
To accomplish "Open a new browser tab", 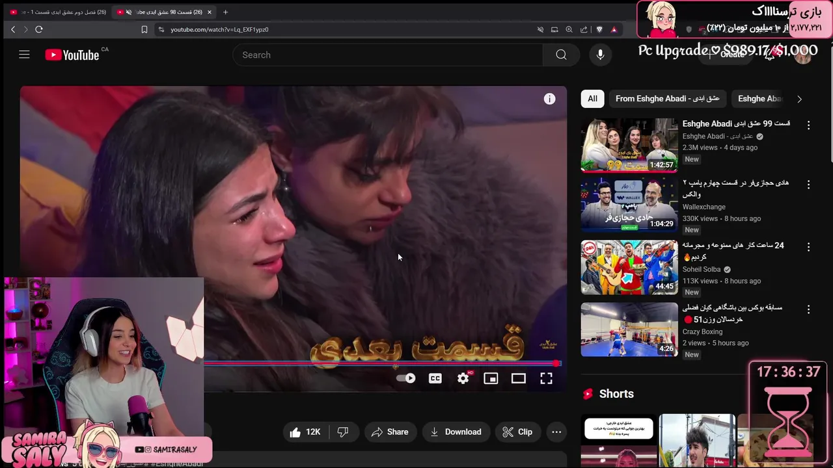I will pyautogui.click(x=225, y=12).
